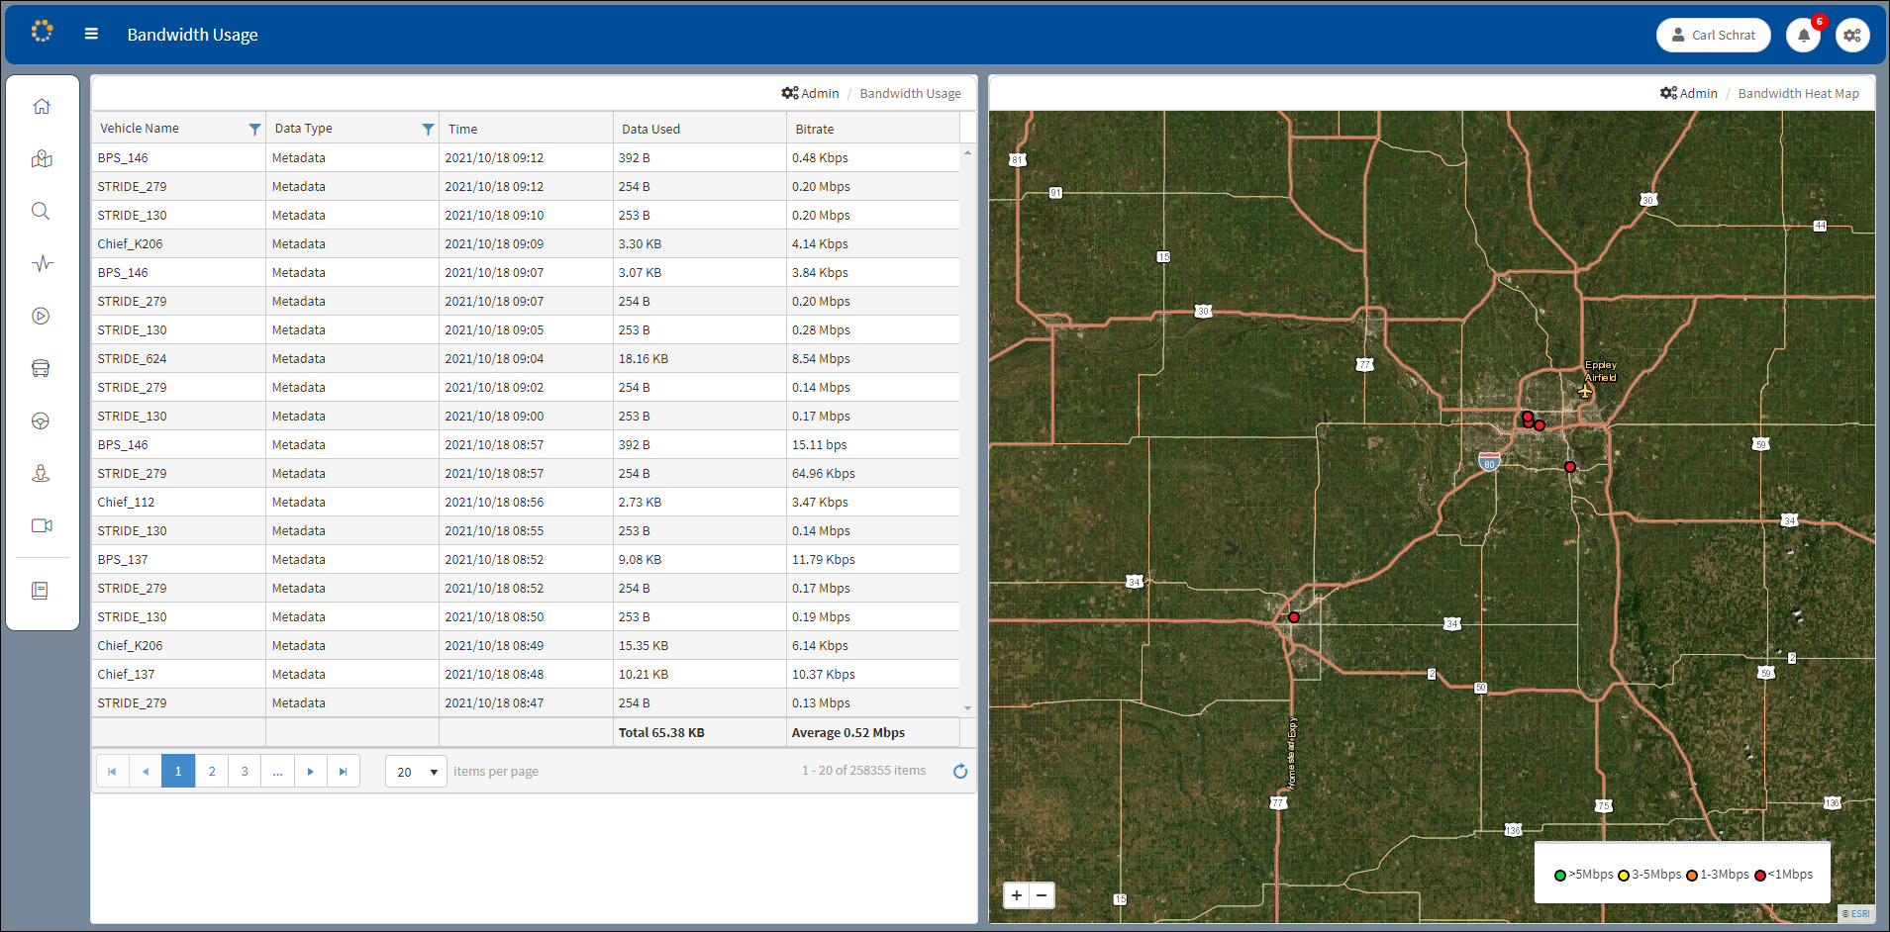Click the Eppley Airfield map label
This screenshot has height=932, width=1890.
pos(1600,371)
